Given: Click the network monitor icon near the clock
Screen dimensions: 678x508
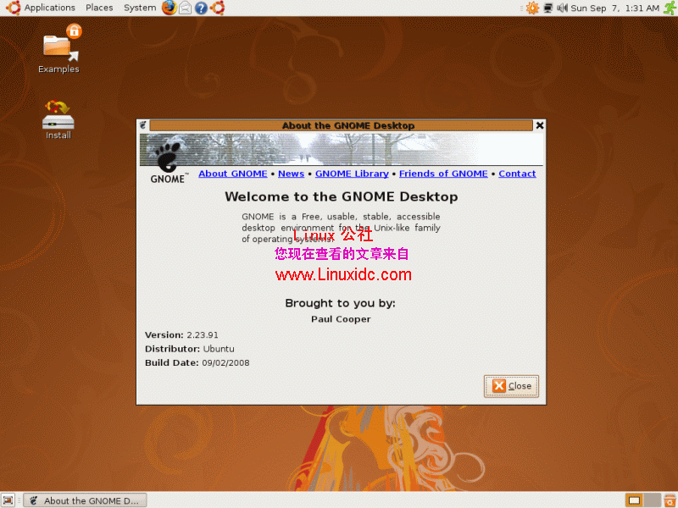Looking at the screenshot, I should click(x=547, y=8).
